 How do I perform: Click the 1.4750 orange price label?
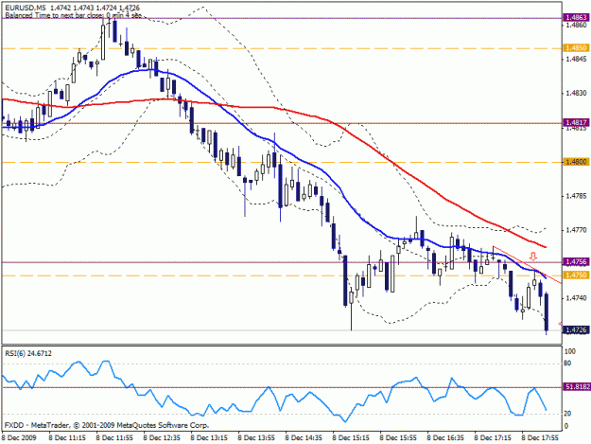point(576,275)
